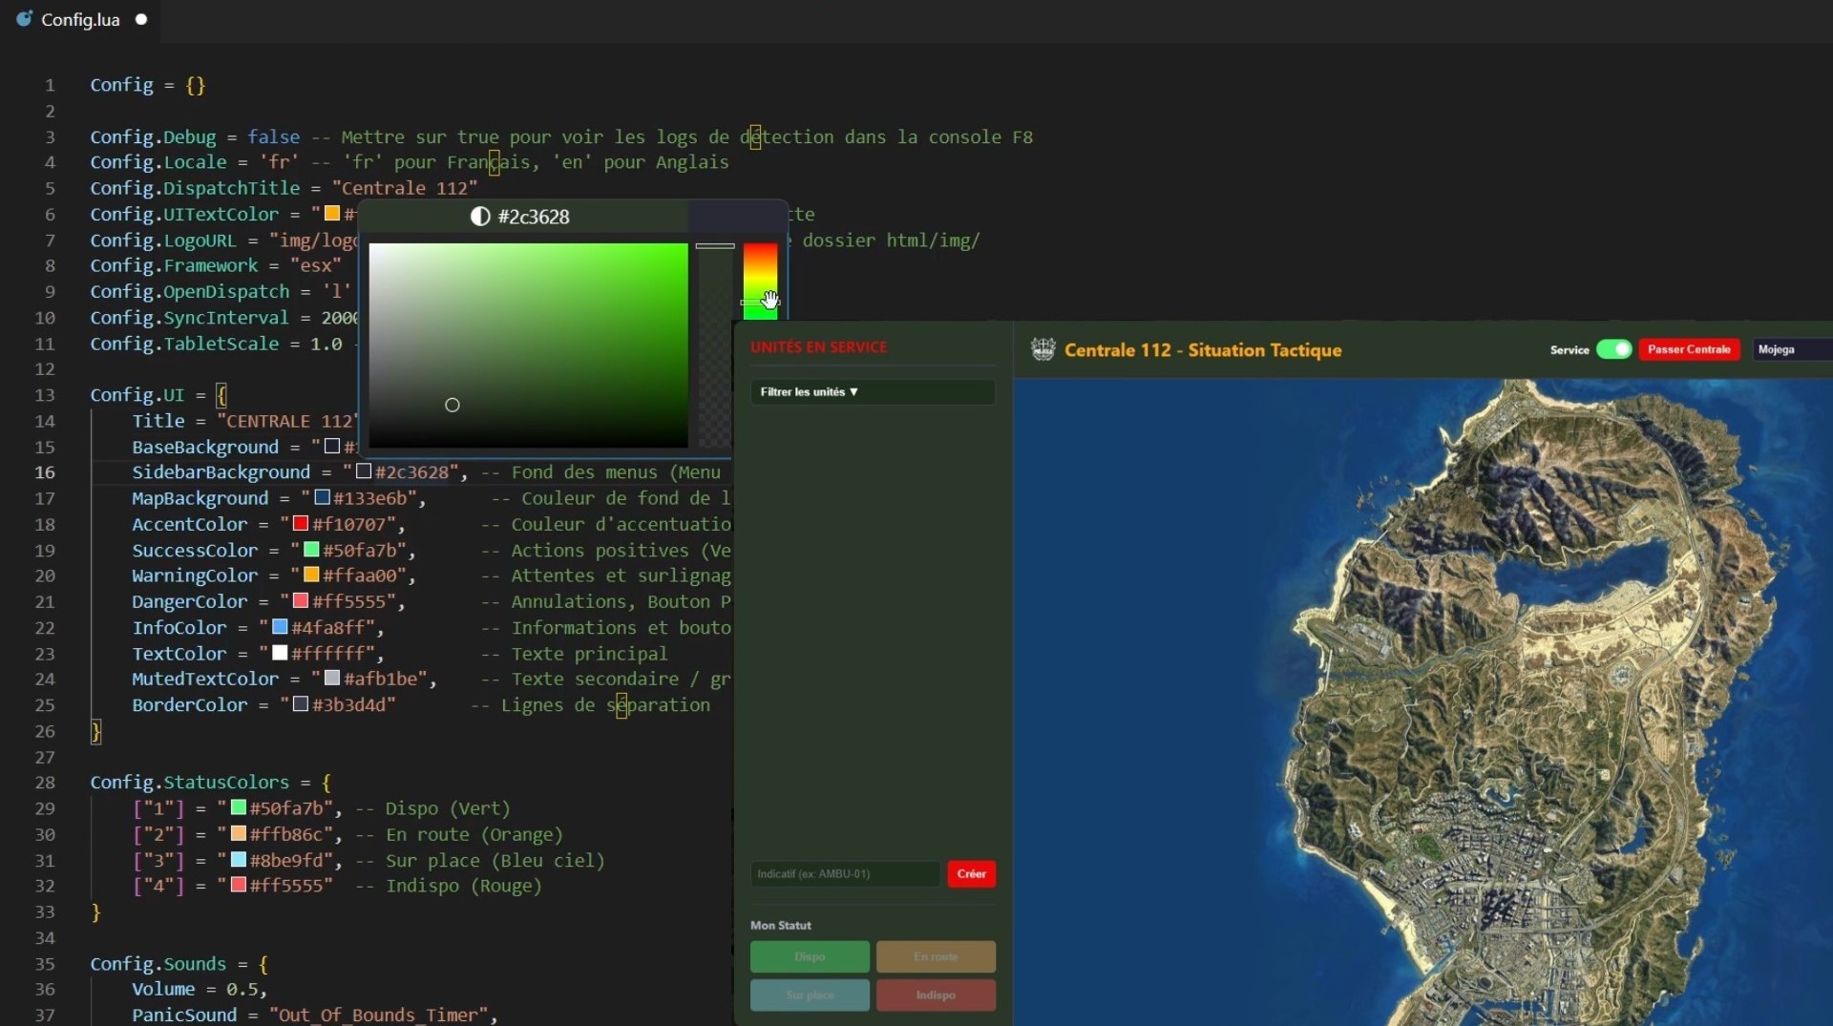The height and width of the screenshot is (1026, 1833).
Task: Set status to En route
Action: coord(936,956)
